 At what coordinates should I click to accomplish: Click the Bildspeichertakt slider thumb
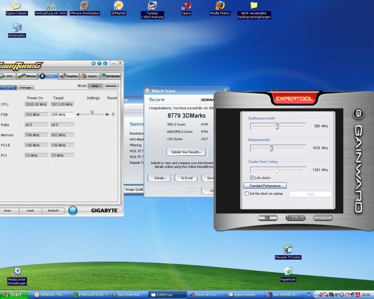(271, 148)
